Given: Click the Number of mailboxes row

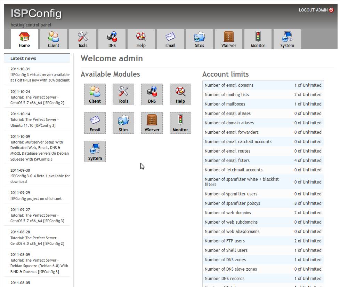Looking at the screenshot, I should pyautogui.click(x=263, y=104).
